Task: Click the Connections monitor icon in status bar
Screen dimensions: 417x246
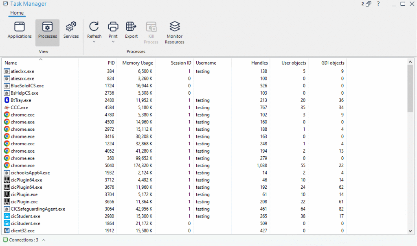Action: 5,240
